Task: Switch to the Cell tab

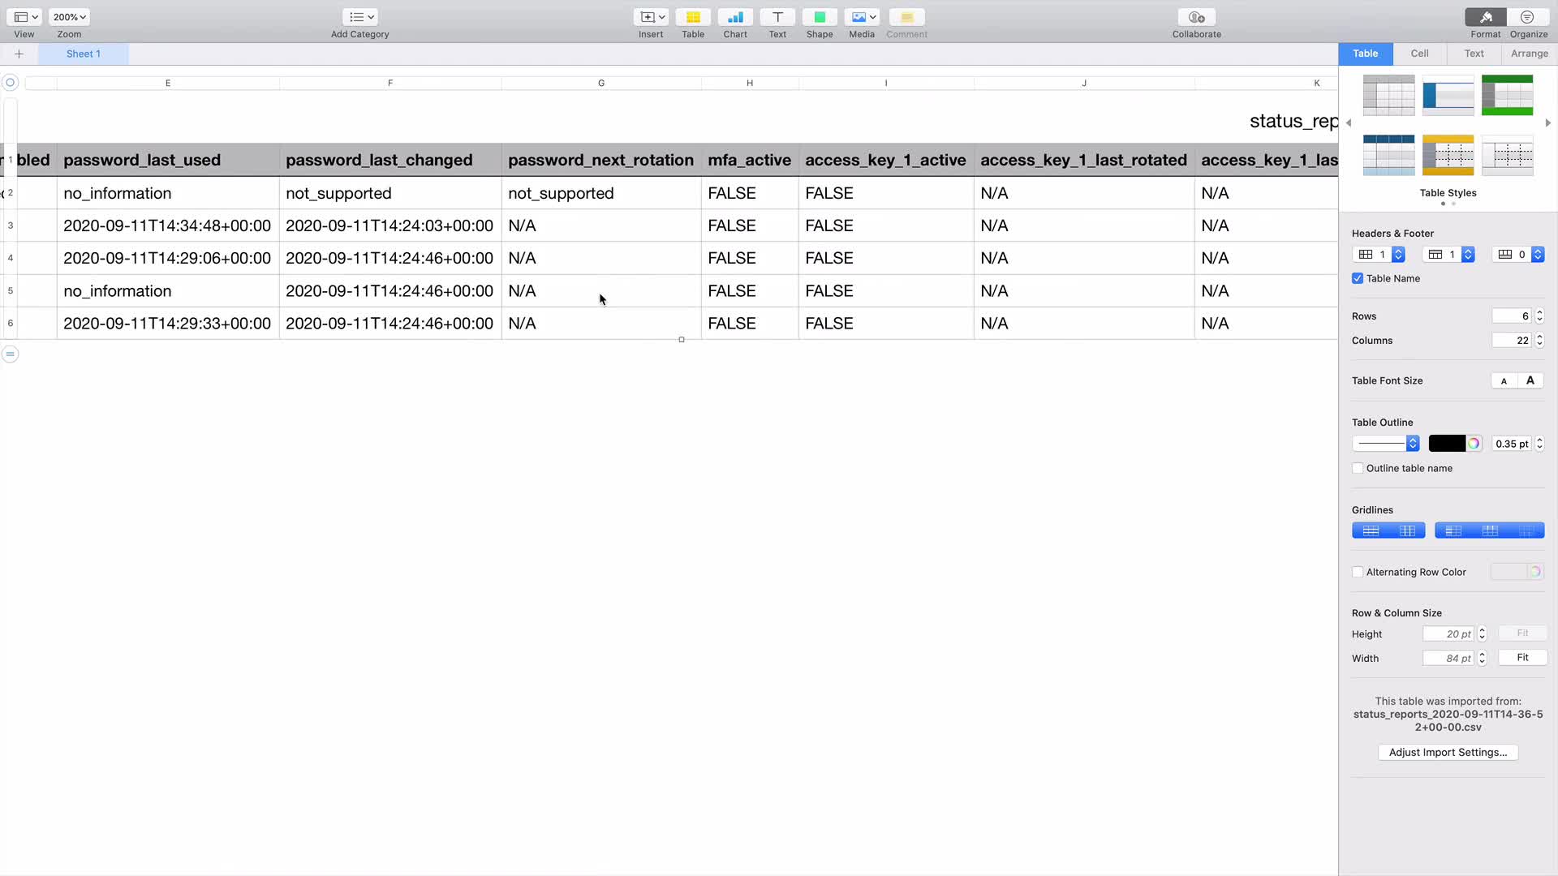Action: 1419,54
